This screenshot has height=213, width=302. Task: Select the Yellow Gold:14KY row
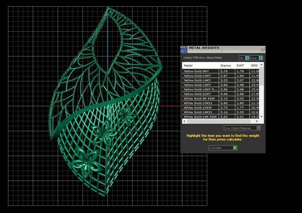(220, 80)
